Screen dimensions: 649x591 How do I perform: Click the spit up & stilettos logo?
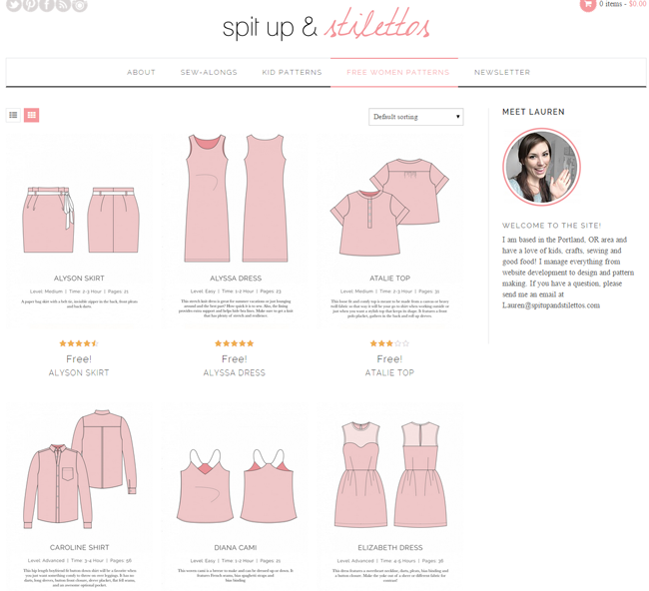coord(325,26)
